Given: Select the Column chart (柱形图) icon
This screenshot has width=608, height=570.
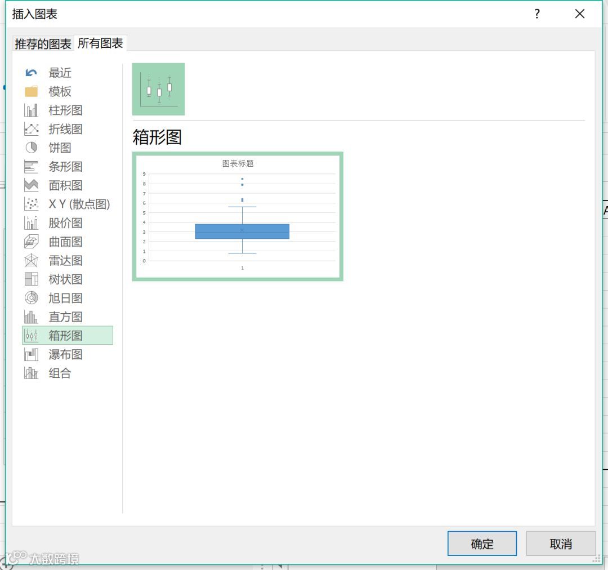Looking at the screenshot, I should [x=31, y=110].
